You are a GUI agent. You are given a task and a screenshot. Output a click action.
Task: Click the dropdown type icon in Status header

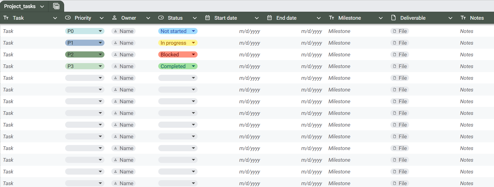click(x=161, y=18)
